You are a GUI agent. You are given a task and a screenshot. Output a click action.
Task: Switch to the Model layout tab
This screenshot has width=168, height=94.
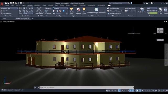coord(4,90)
